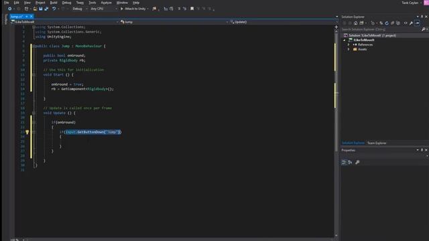Select Solution 'ILikeToMoveIt' row in Solution Explorer
Screen dimensions: 429x241
coord(385,35)
